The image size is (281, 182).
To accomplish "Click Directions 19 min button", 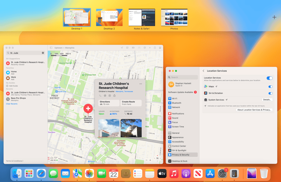I will (x=109, y=103).
